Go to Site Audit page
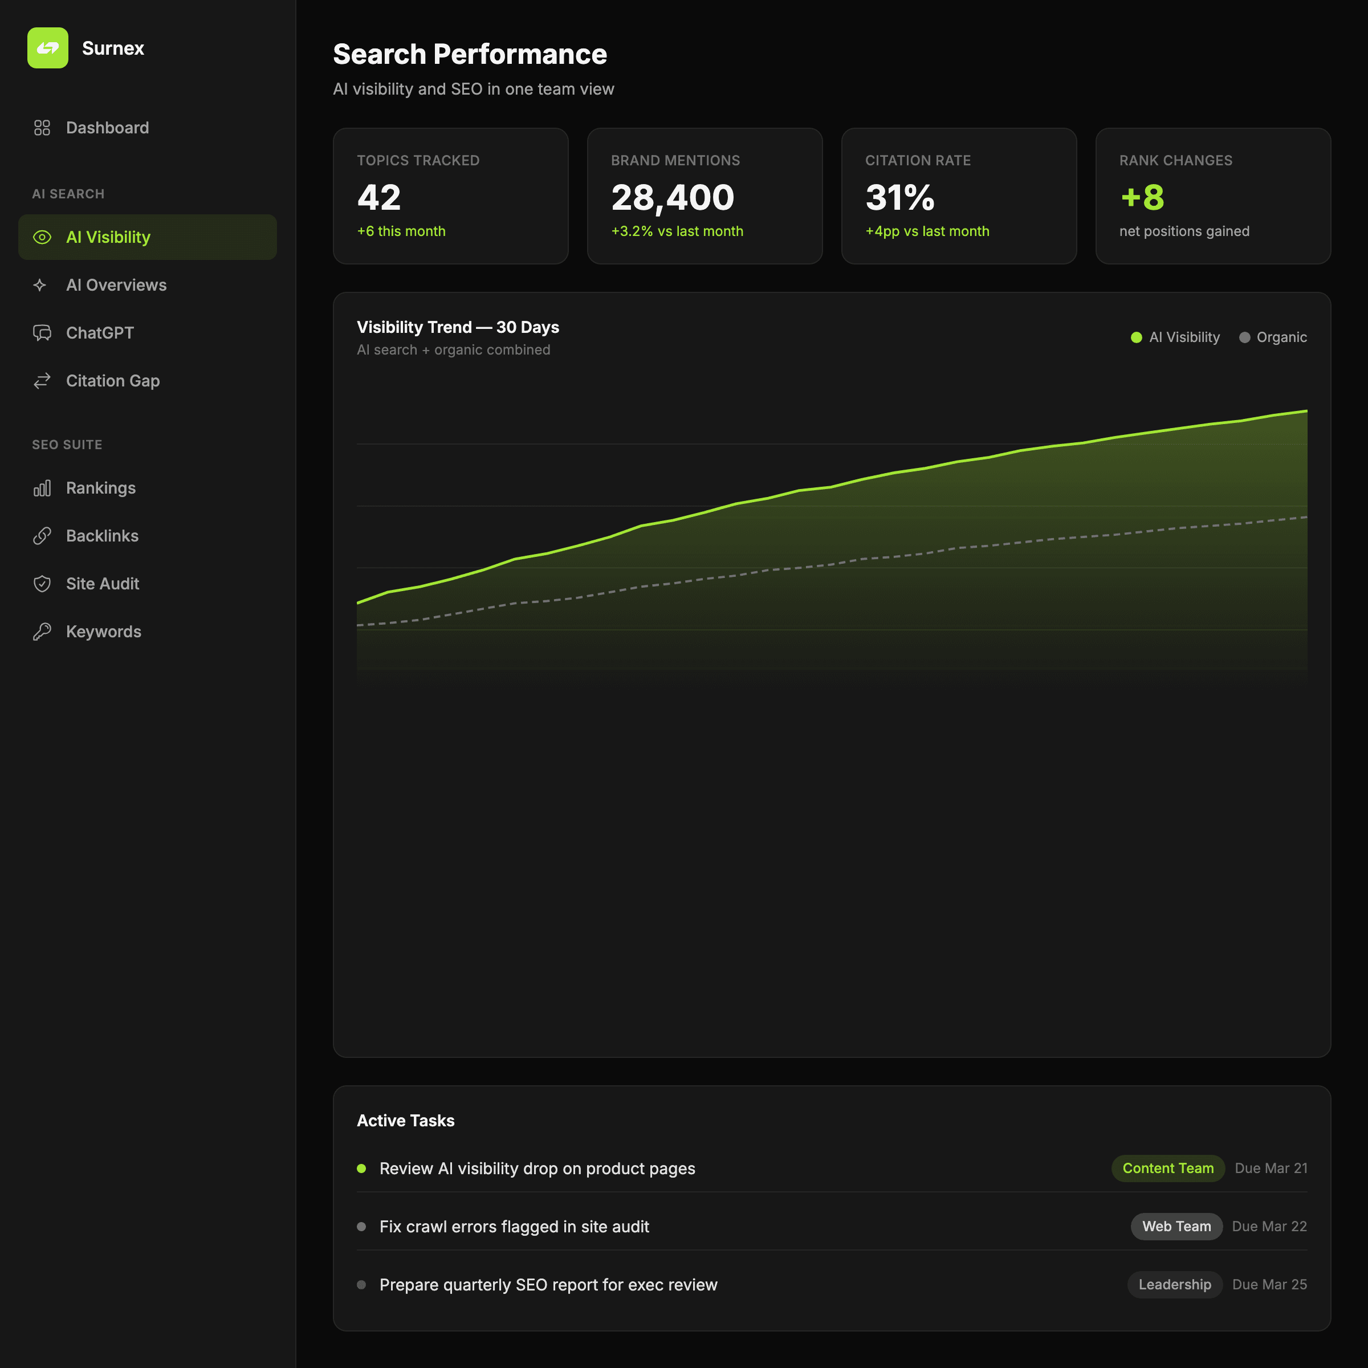Viewport: 1368px width, 1368px height. click(x=103, y=584)
